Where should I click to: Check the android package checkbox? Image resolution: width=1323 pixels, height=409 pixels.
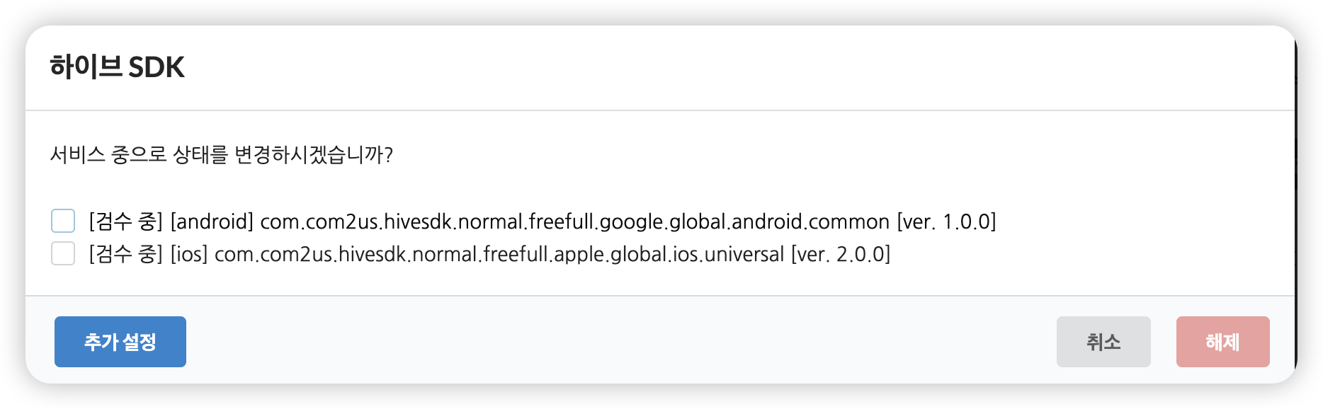click(x=63, y=221)
